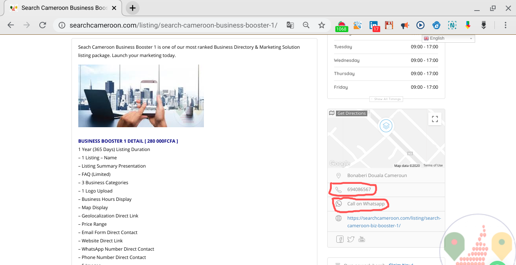Open the map Terms of Use link
The image size is (516, 265).
coord(433,165)
